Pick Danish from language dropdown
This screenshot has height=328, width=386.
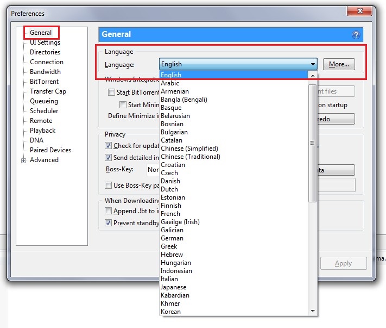point(234,181)
